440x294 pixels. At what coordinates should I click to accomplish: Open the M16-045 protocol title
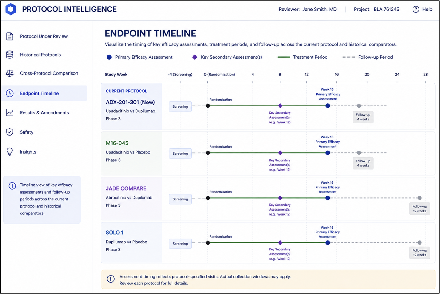(x=117, y=143)
